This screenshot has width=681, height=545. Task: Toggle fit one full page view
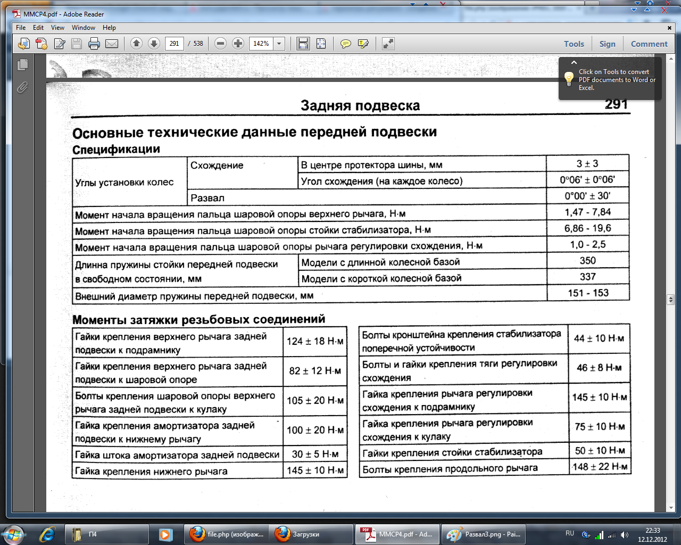[321, 44]
